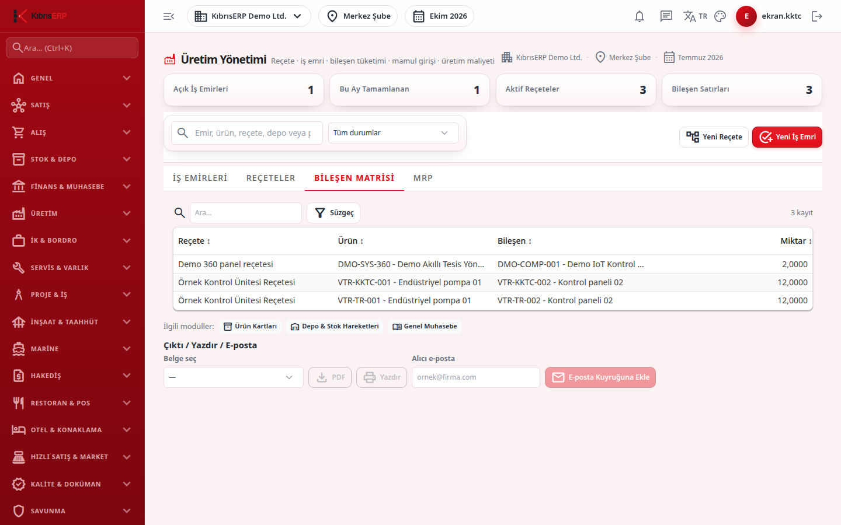Switch to the MRP tab

(423, 178)
